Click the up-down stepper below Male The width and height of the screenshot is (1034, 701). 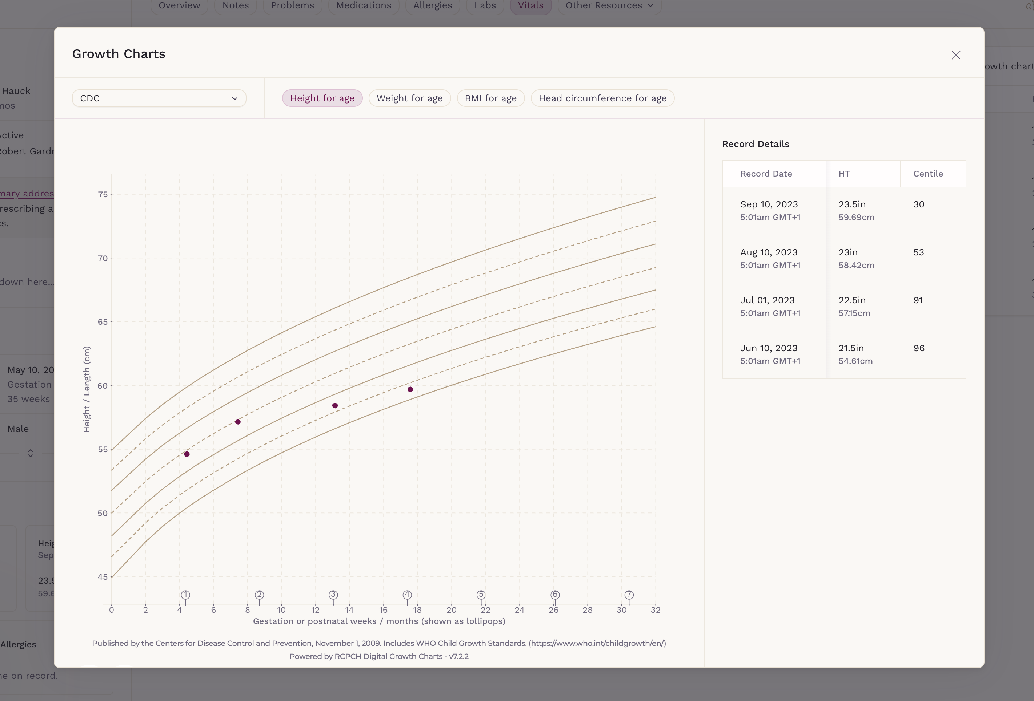pyautogui.click(x=30, y=453)
